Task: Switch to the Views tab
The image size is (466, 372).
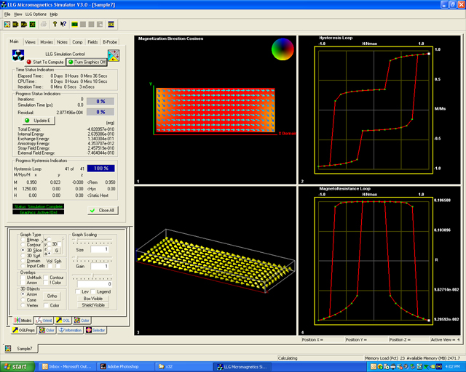Action: 30,42
